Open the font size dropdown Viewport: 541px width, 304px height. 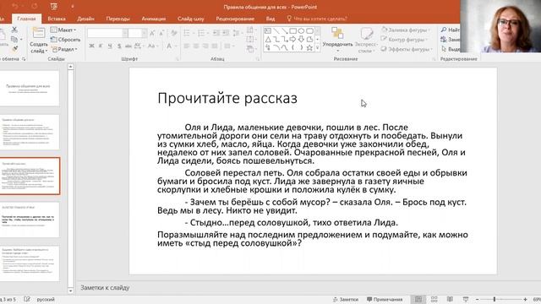pyautogui.click(x=144, y=33)
